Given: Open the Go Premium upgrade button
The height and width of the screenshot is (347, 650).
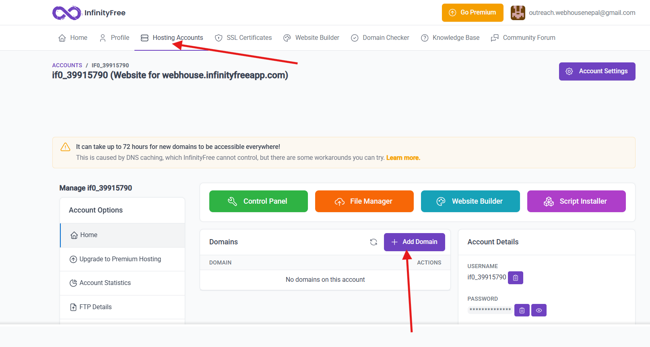Looking at the screenshot, I should [x=473, y=12].
